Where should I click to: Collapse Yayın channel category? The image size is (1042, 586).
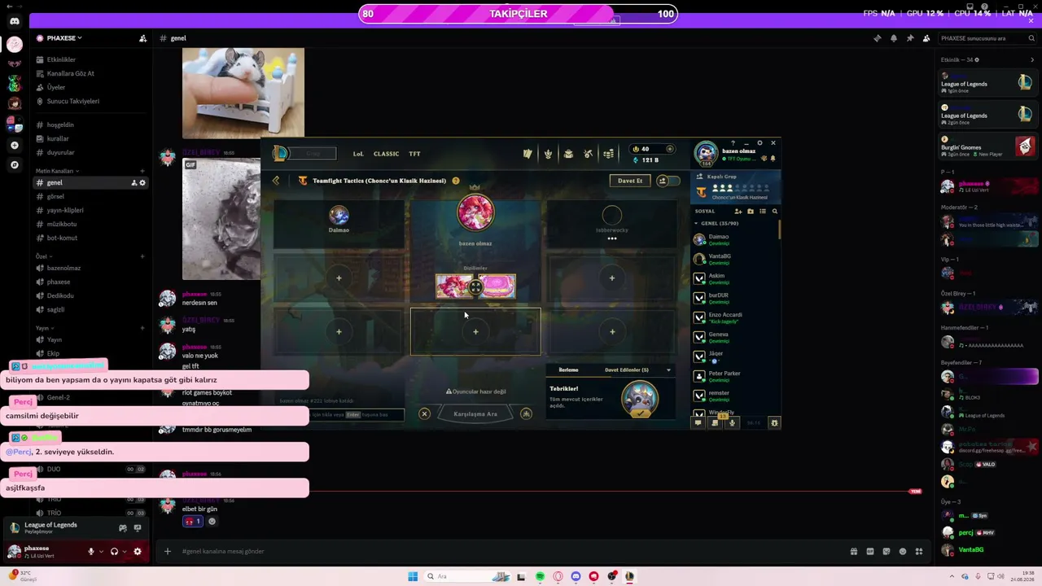pos(43,328)
